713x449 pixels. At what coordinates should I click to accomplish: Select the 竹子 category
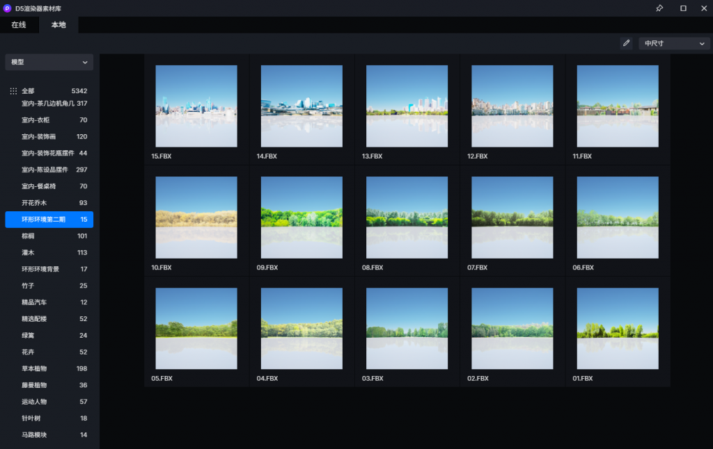[49, 286]
